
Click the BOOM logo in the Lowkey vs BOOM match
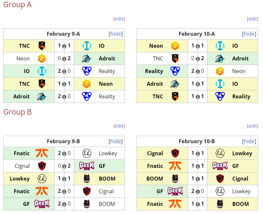click(87, 179)
